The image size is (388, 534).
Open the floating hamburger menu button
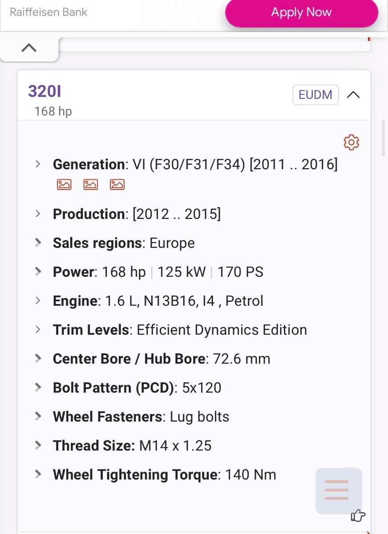(x=339, y=490)
